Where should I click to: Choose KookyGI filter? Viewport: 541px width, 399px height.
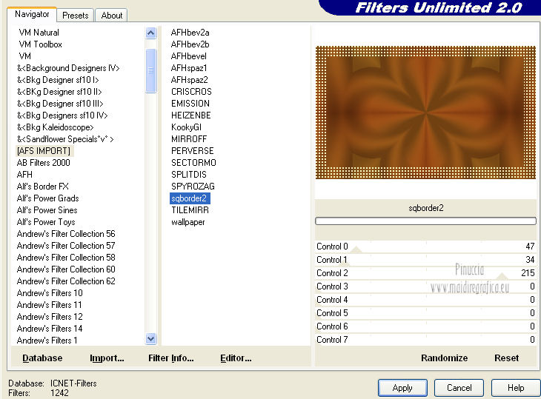pyautogui.click(x=186, y=127)
